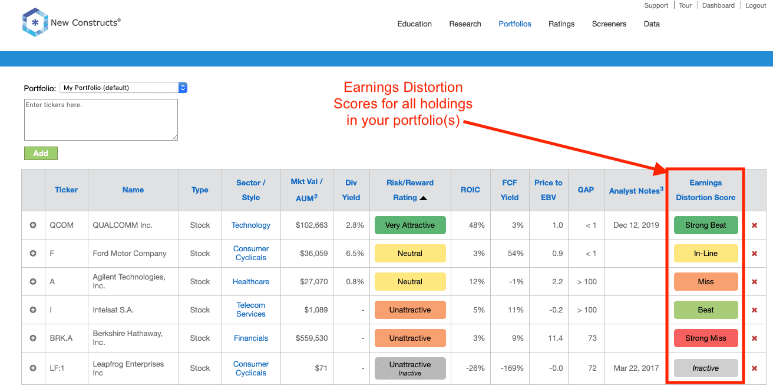Sort by GAP column header
This screenshot has width=773, height=389.
[x=586, y=190]
